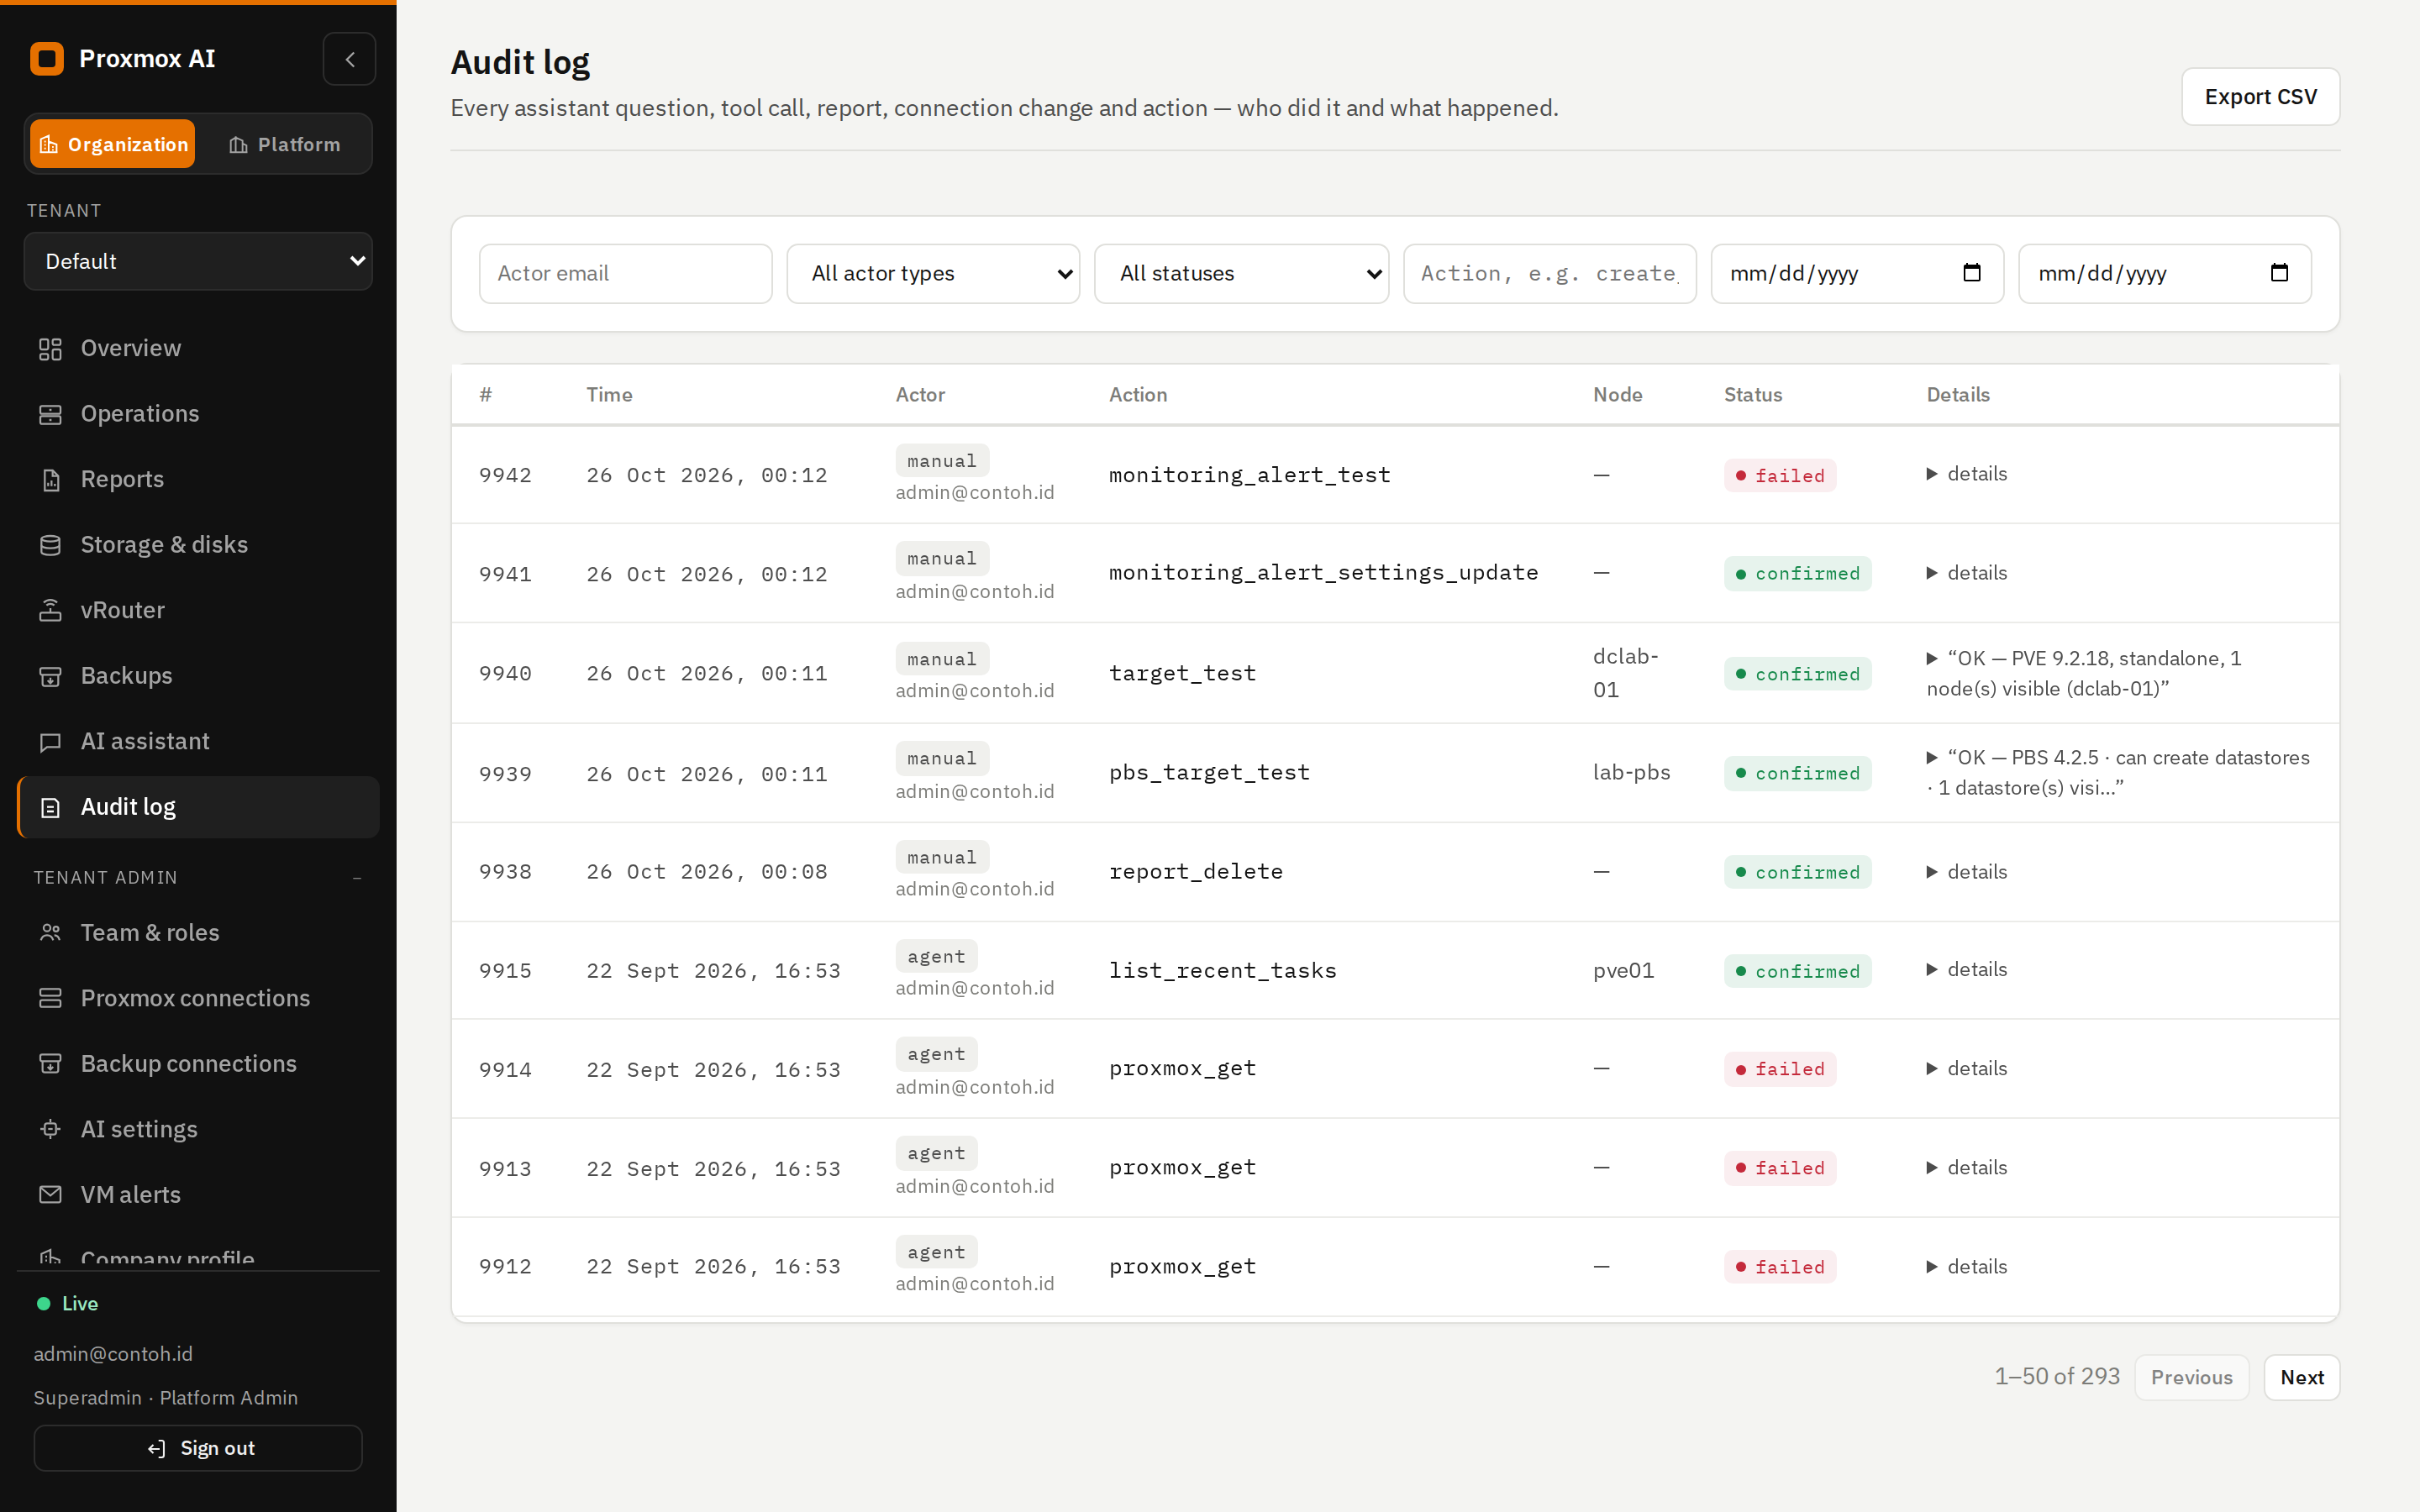Go to the Next page

[2302, 1378]
